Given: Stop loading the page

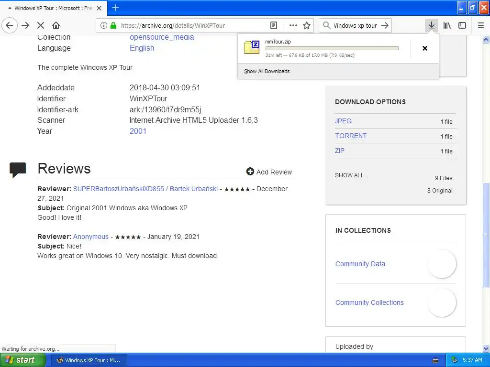Looking at the screenshot, I should tap(41, 25).
